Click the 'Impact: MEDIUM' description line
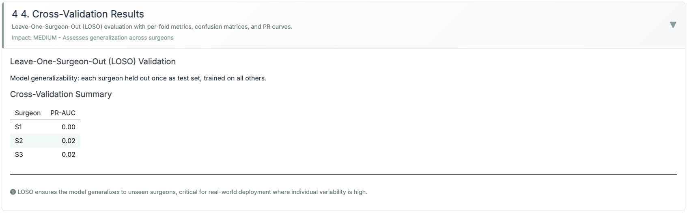 click(93, 38)
